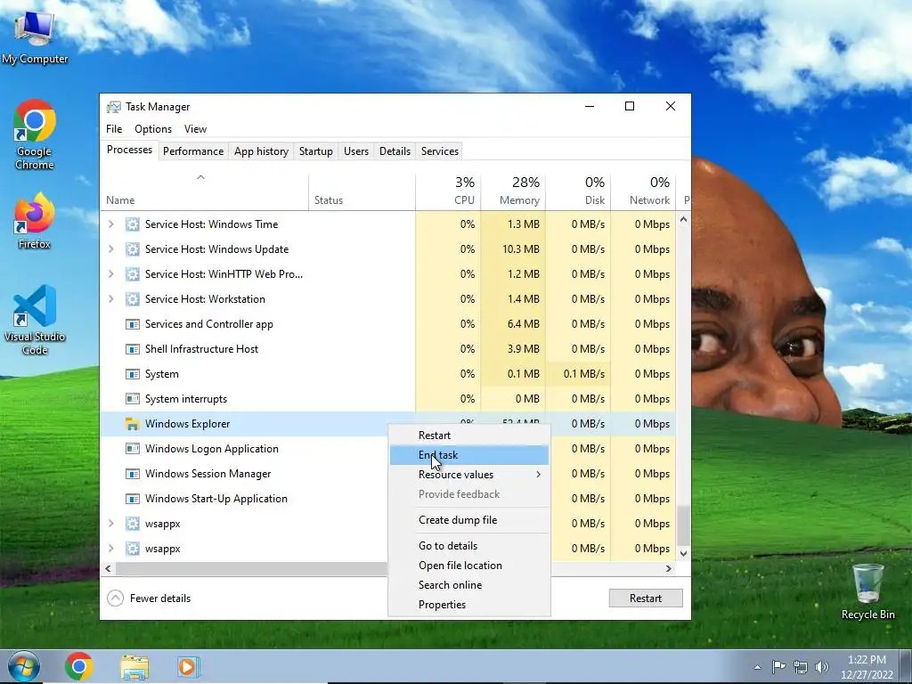Open File Explorer from the taskbar
This screenshot has width=912, height=684.
(x=134, y=667)
